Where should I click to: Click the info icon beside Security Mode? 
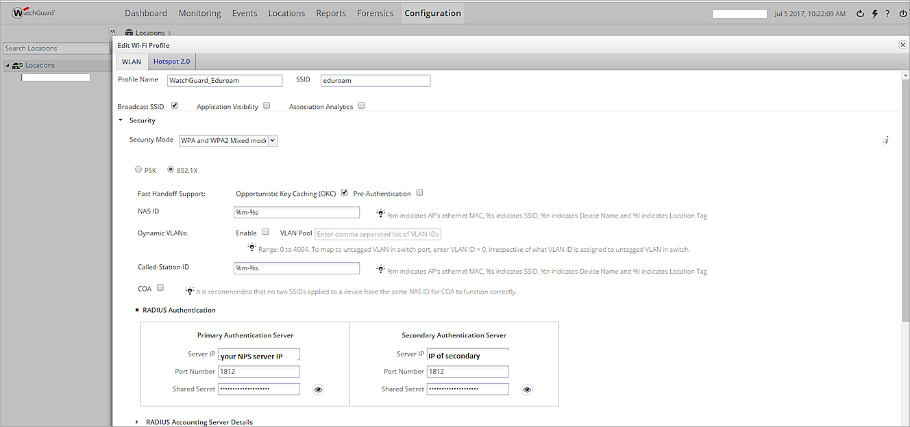click(x=886, y=140)
